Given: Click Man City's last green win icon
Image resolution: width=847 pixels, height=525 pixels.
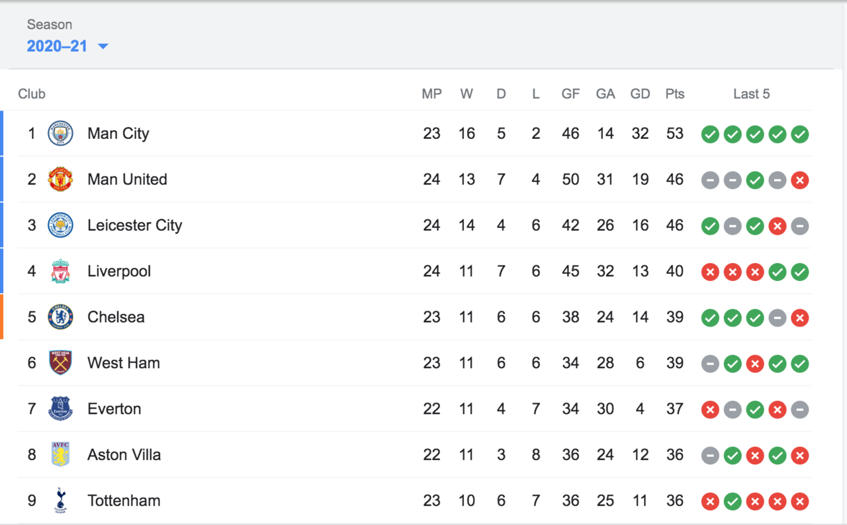Looking at the screenshot, I should pyautogui.click(x=800, y=134).
